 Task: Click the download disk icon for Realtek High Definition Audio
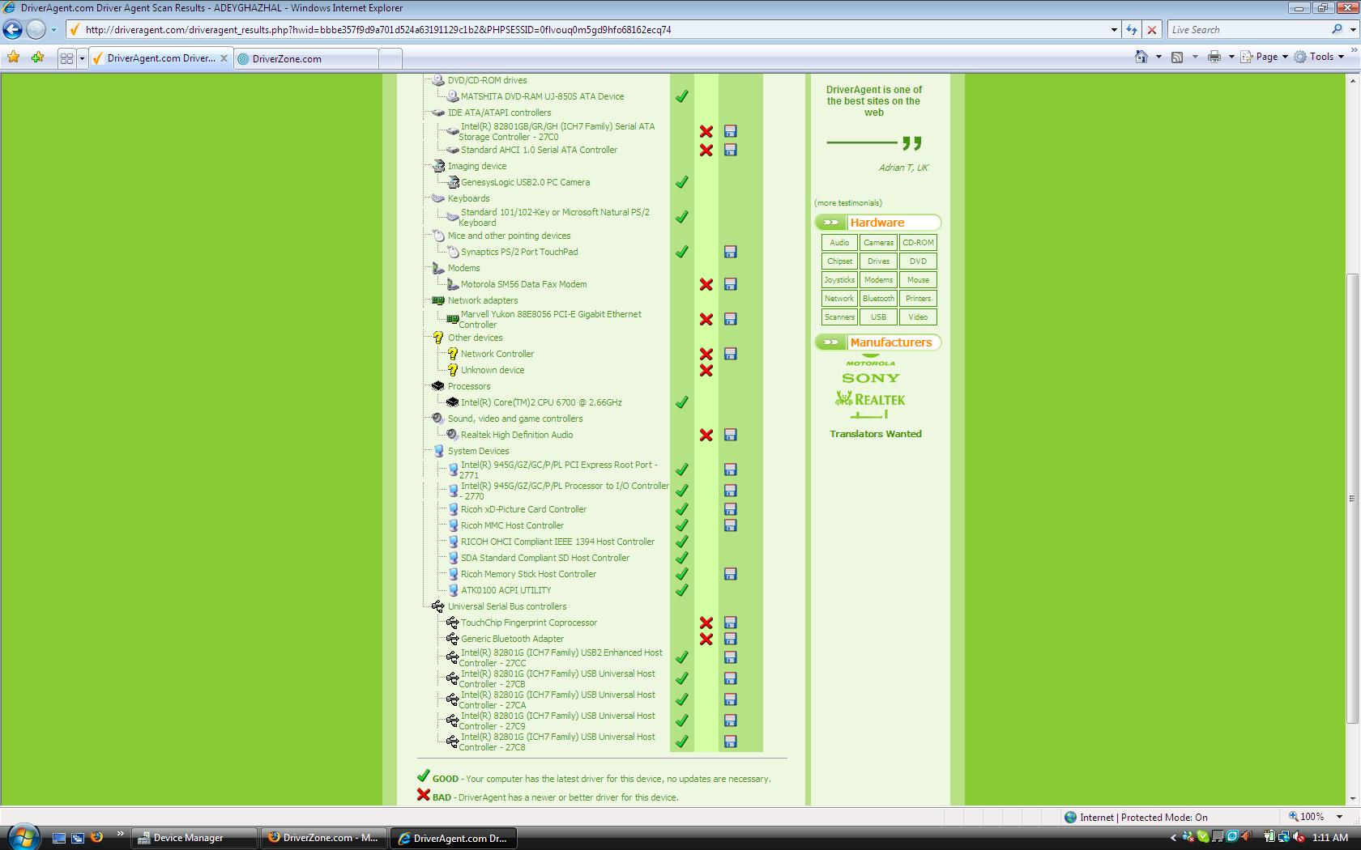(730, 435)
